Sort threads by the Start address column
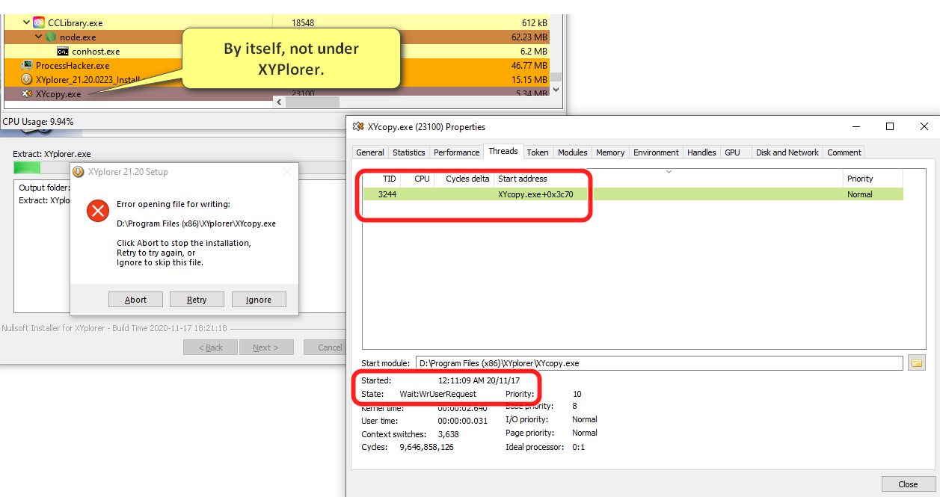 coord(522,179)
